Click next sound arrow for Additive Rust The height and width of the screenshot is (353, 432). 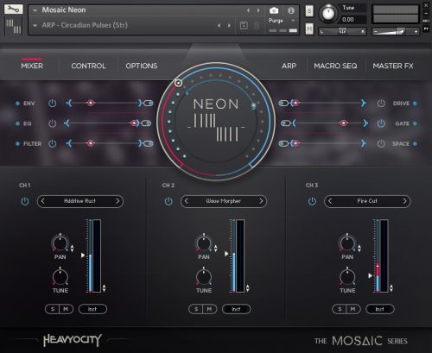point(118,201)
